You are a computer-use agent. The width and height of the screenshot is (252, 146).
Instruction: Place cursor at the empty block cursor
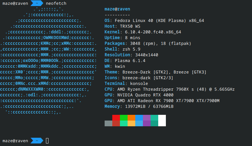point(47,141)
